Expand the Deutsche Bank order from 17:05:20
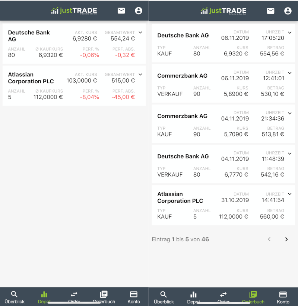 (290, 33)
